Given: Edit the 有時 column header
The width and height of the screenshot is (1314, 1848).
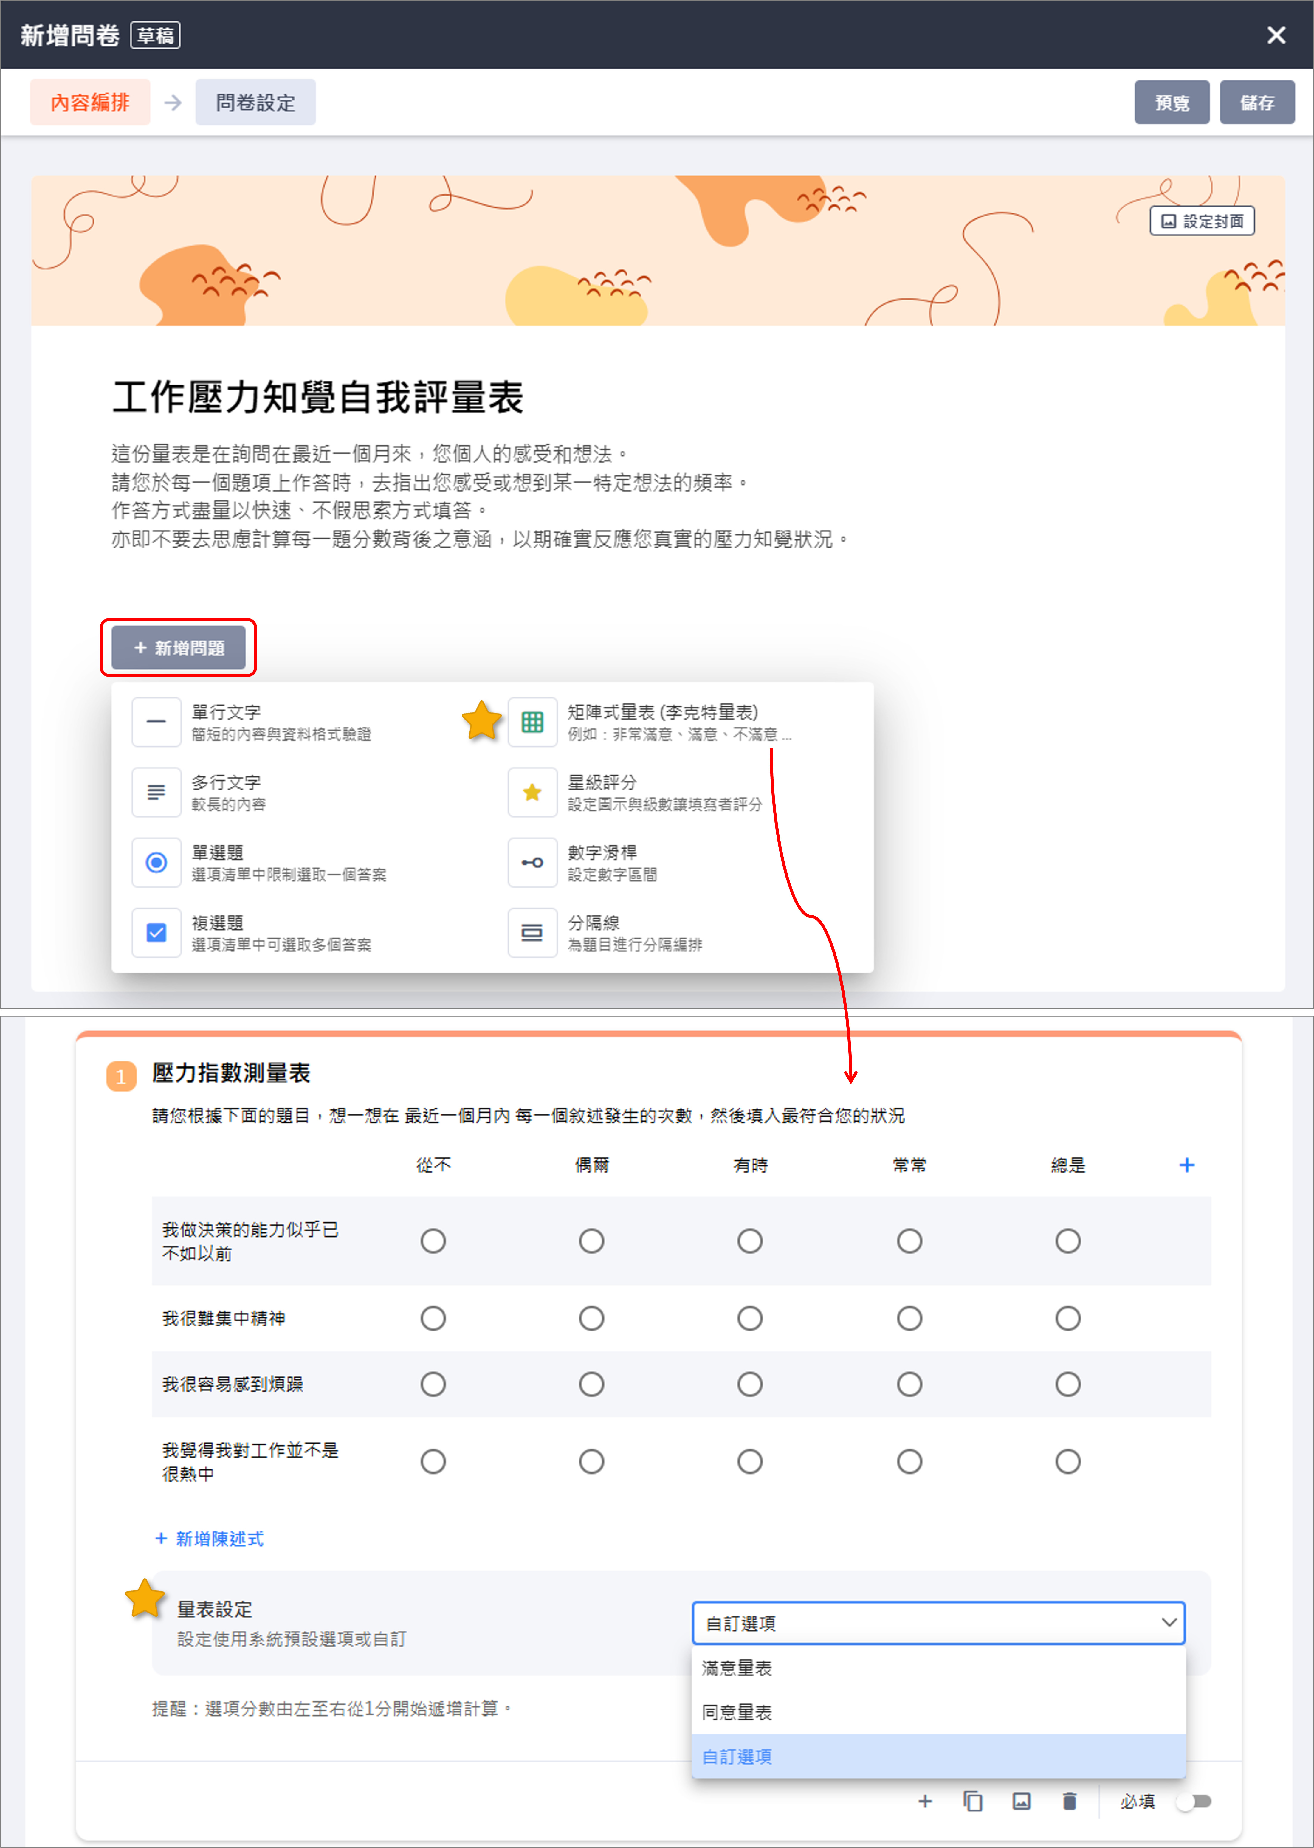Looking at the screenshot, I should point(751,1165).
